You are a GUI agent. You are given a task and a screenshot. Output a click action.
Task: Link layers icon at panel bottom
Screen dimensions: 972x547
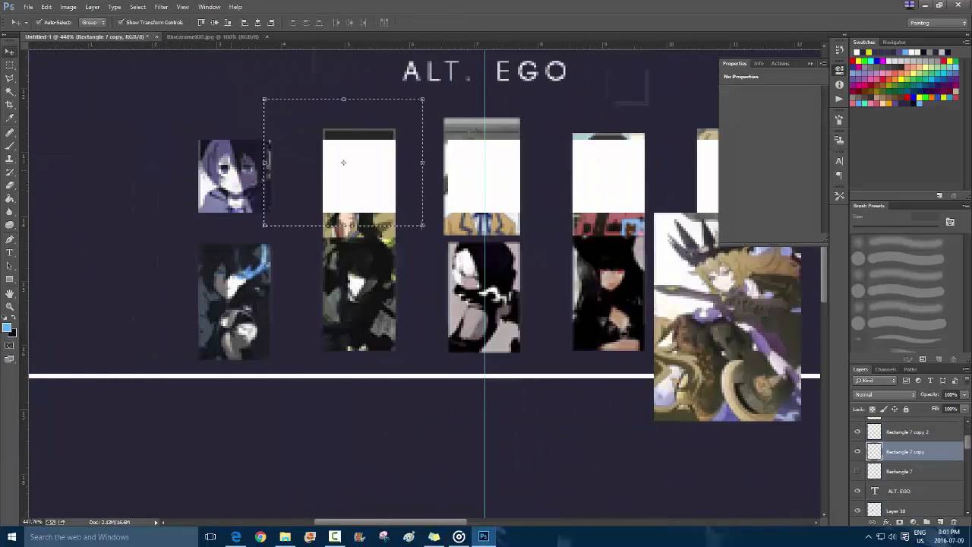point(872,522)
